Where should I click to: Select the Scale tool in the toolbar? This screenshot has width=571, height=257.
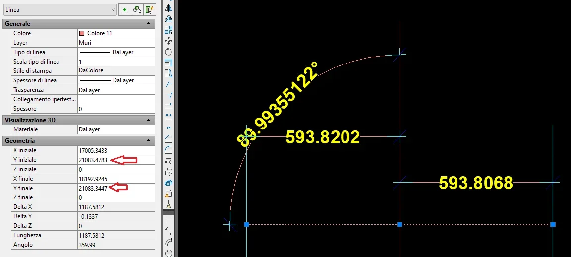coord(169,63)
